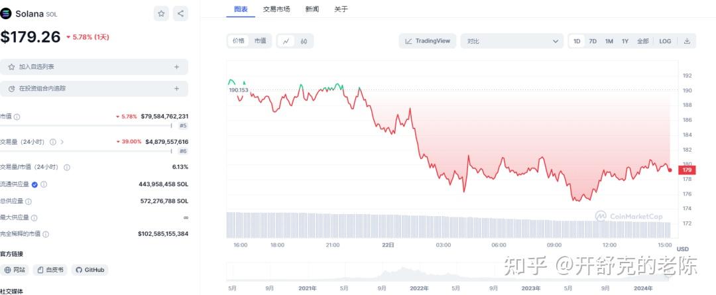Toggle chart to 市值 view
The width and height of the screenshot is (716, 295).
[x=261, y=40]
